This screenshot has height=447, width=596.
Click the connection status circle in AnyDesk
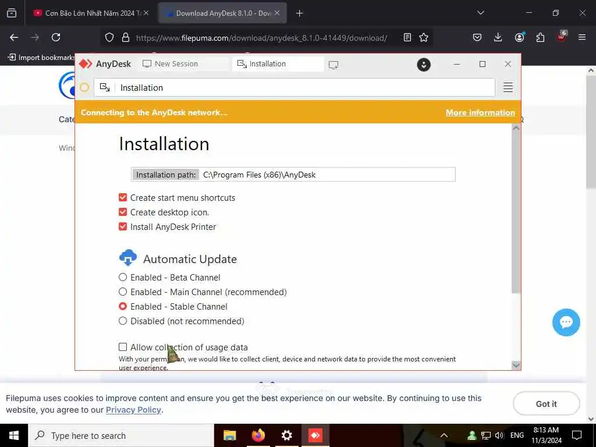[x=84, y=87]
